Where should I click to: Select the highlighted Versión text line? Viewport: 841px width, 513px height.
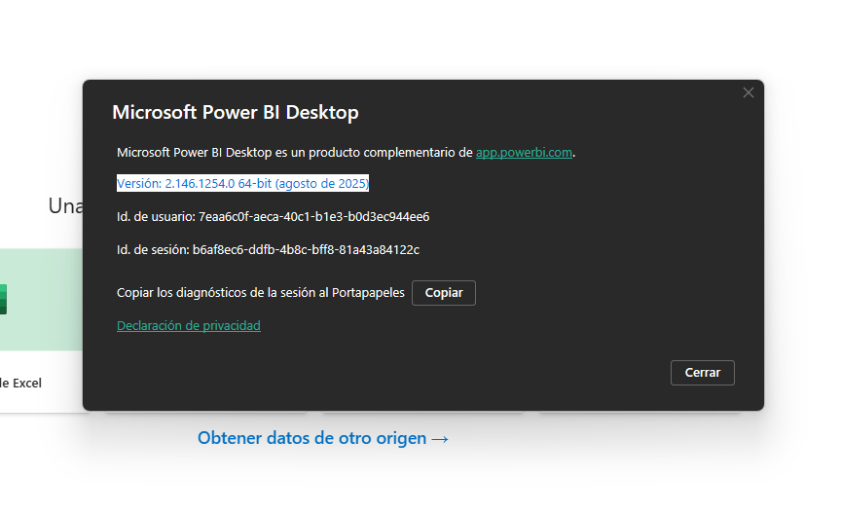tap(242, 183)
